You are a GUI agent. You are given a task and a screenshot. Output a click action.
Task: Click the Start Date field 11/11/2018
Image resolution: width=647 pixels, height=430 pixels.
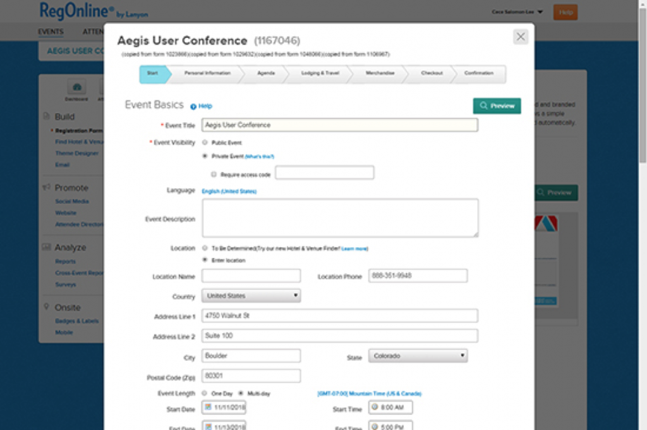tap(224, 408)
